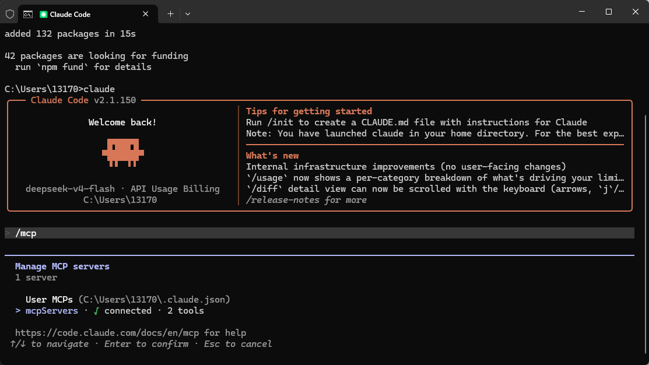
Task: Minimize the terminal window
Action: coord(582,12)
